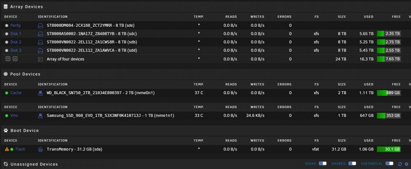The image size is (411, 169).
Task: Click the TransMemory flash drive icon
Action: pyautogui.click(x=40, y=149)
